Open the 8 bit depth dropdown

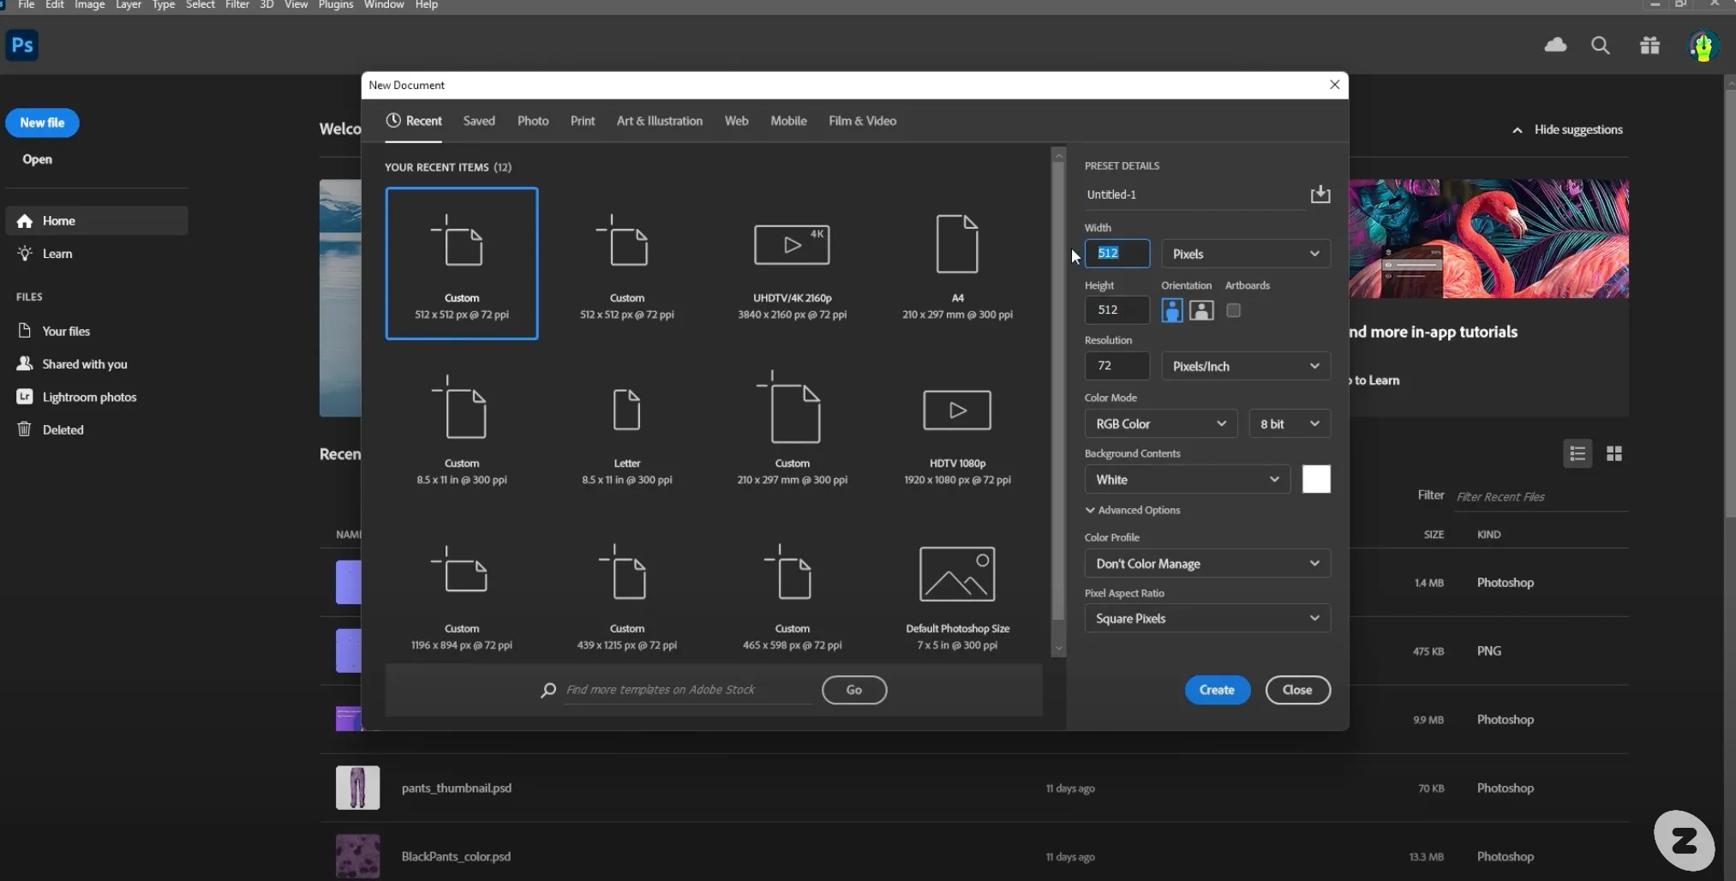(x=1290, y=423)
